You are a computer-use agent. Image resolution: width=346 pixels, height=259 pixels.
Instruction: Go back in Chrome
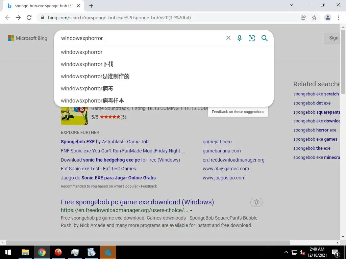7,18
